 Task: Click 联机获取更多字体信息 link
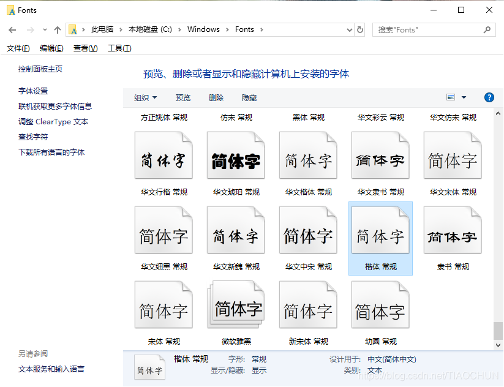click(x=55, y=106)
